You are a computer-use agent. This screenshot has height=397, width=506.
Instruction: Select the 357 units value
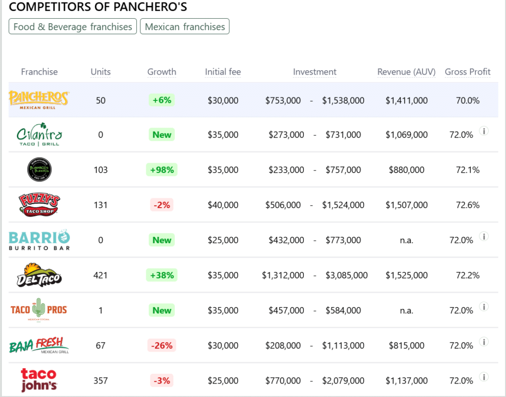click(x=100, y=381)
